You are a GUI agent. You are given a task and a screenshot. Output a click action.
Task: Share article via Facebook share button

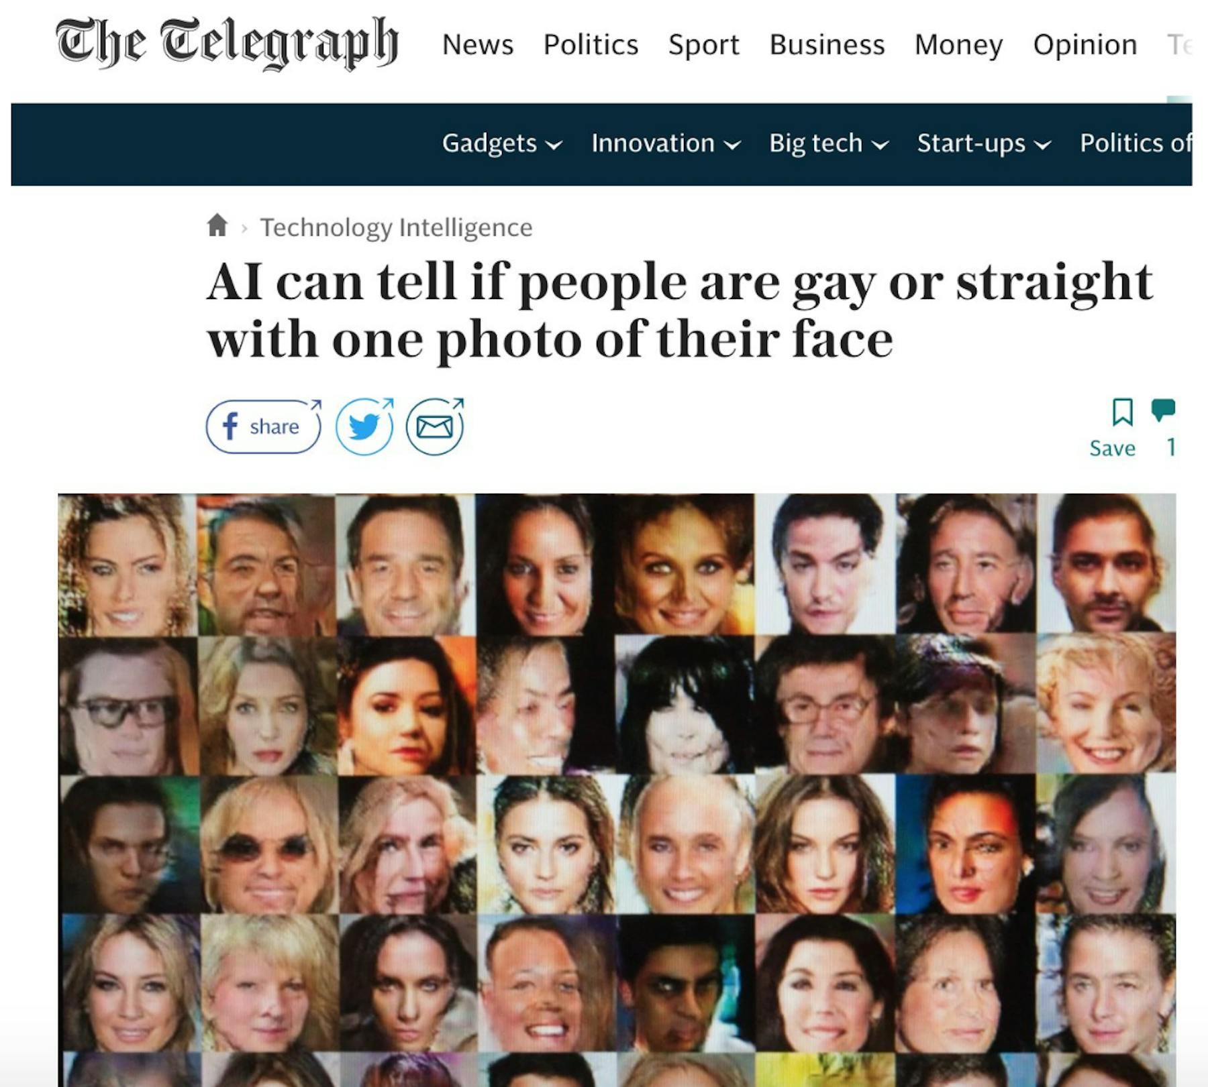click(264, 426)
